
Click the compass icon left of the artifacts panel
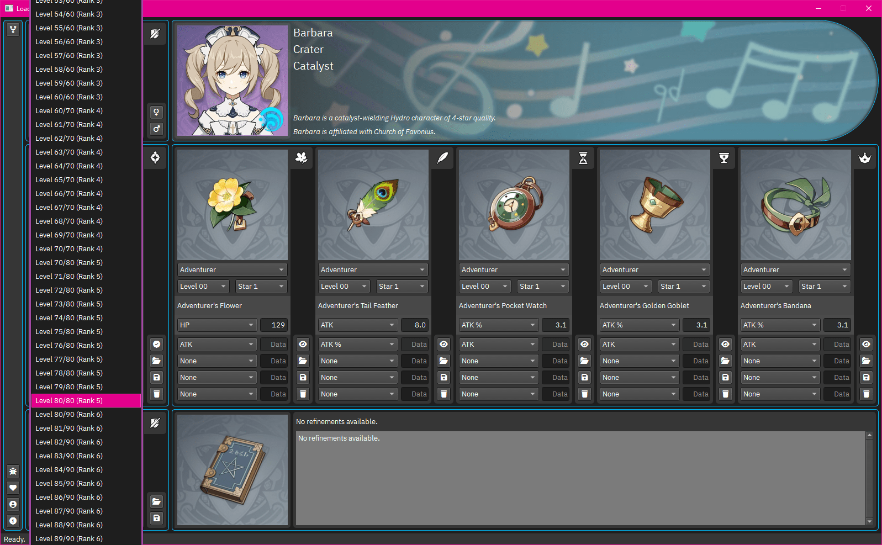155,158
